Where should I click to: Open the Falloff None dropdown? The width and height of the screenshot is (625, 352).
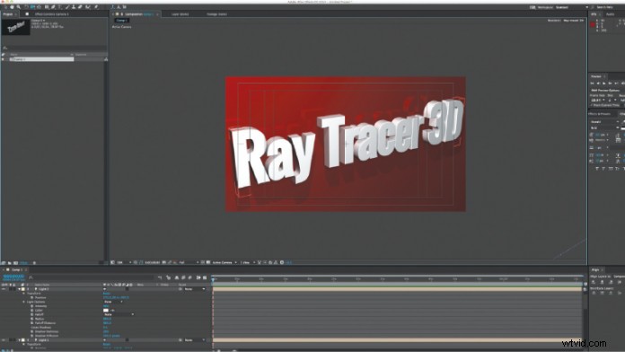(119, 314)
